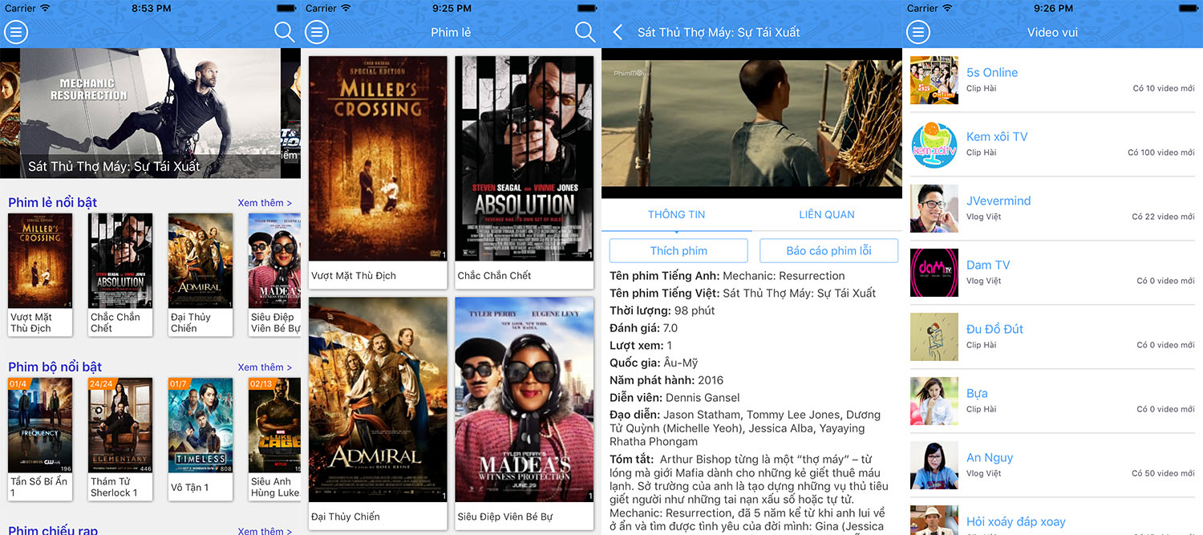1203x535 pixels.
Task: Tap the Dam TV channel logo
Action: (934, 273)
